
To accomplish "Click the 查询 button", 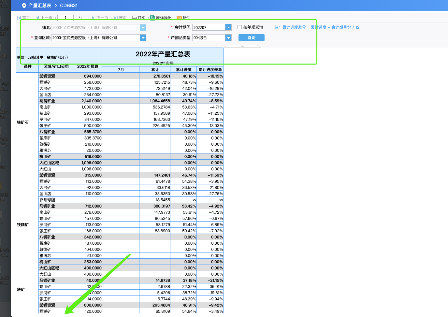I will coord(252,38).
